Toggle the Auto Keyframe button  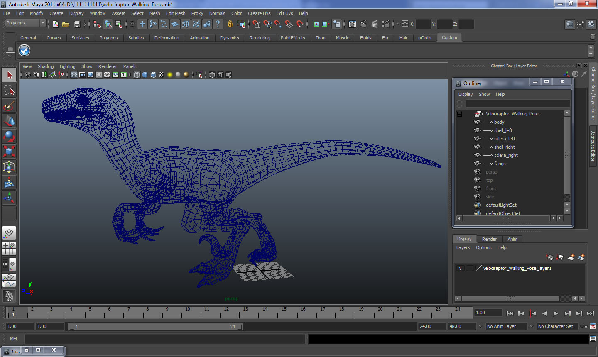click(584, 326)
